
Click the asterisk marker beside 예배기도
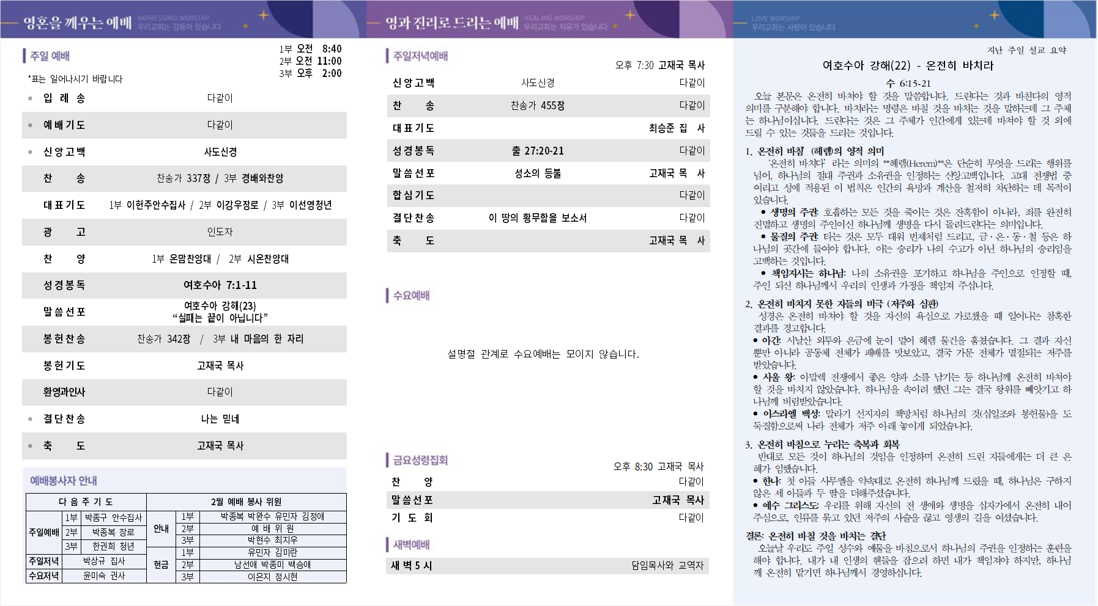tap(30, 126)
